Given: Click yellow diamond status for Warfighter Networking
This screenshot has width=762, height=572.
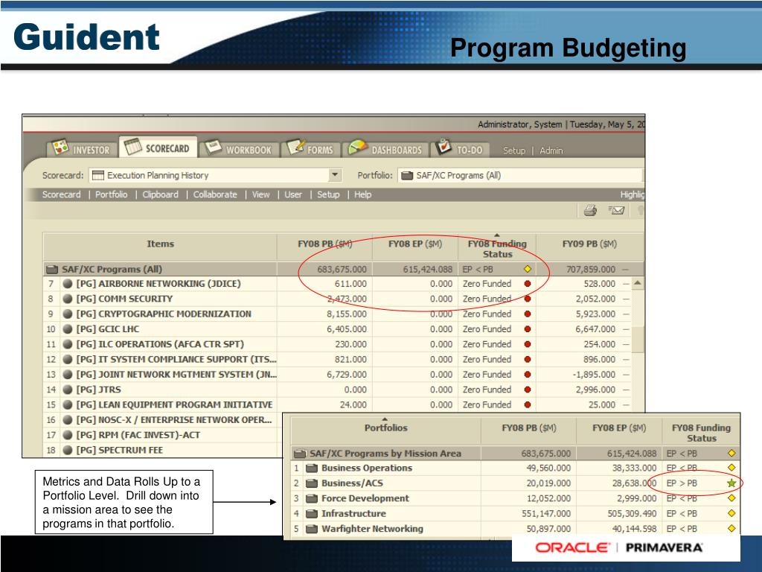Looking at the screenshot, I should pos(731,528).
